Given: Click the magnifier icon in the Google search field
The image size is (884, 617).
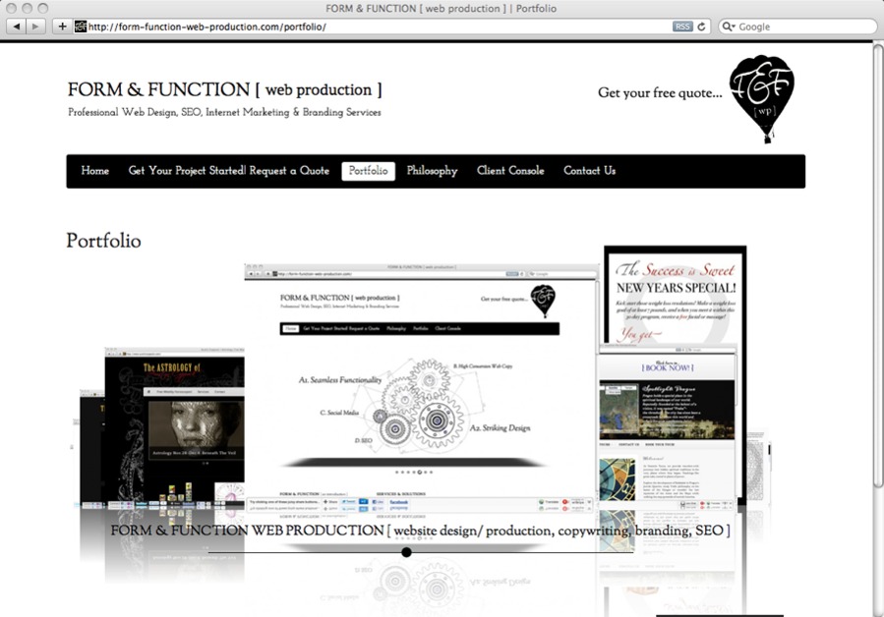Looking at the screenshot, I should click(x=728, y=26).
